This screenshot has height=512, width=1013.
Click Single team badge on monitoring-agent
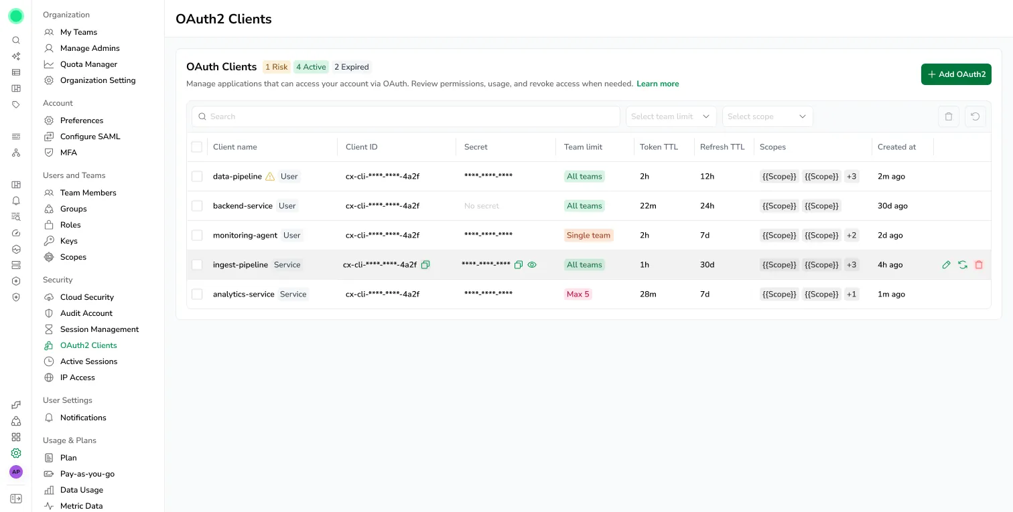(x=588, y=236)
